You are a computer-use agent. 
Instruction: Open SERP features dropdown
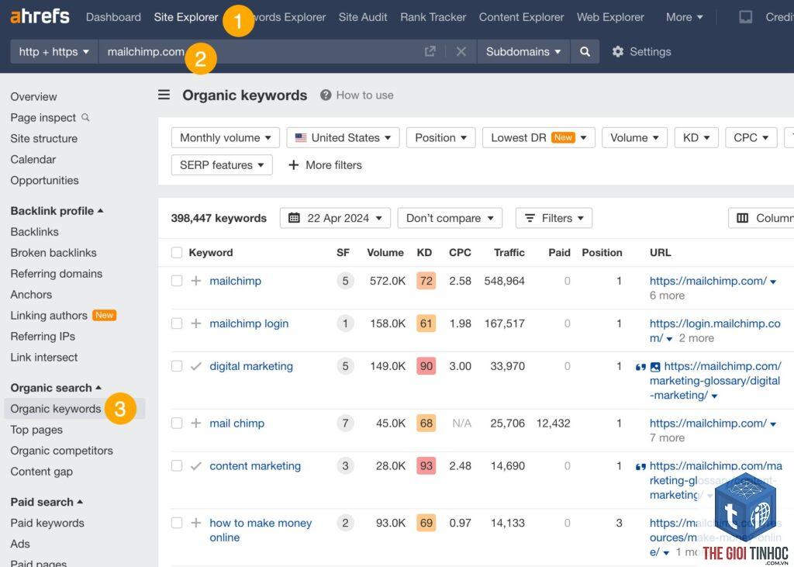tap(222, 165)
